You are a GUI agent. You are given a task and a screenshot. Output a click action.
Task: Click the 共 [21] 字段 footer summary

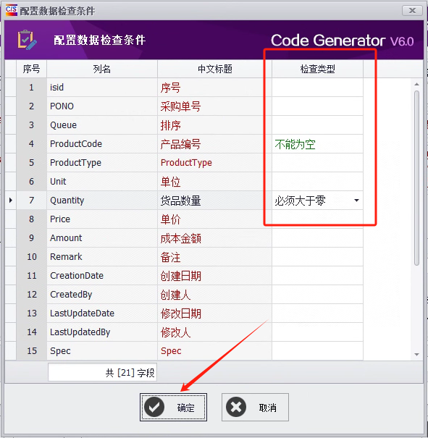pyautogui.click(x=102, y=372)
